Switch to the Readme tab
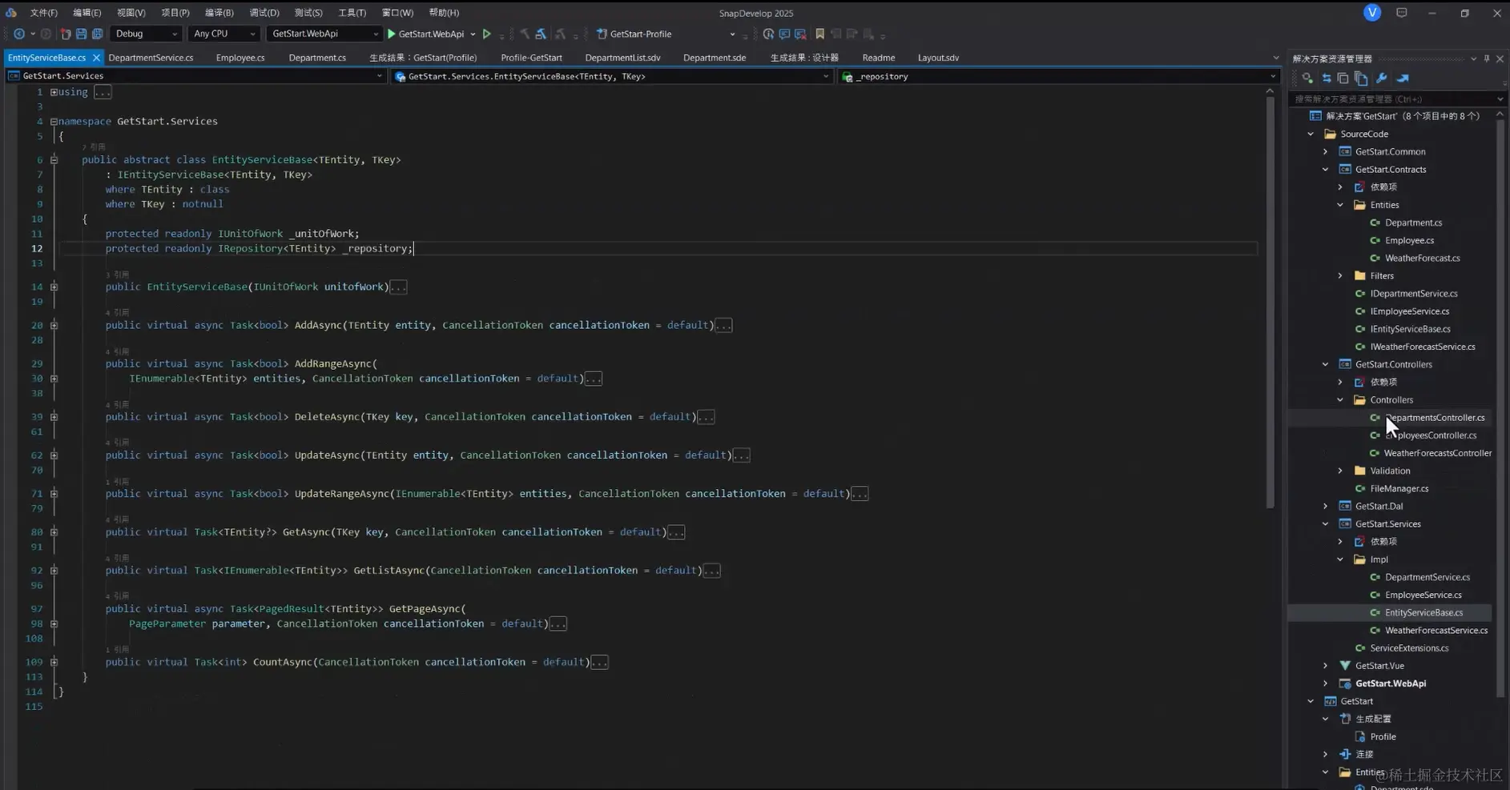 (x=878, y=57)
